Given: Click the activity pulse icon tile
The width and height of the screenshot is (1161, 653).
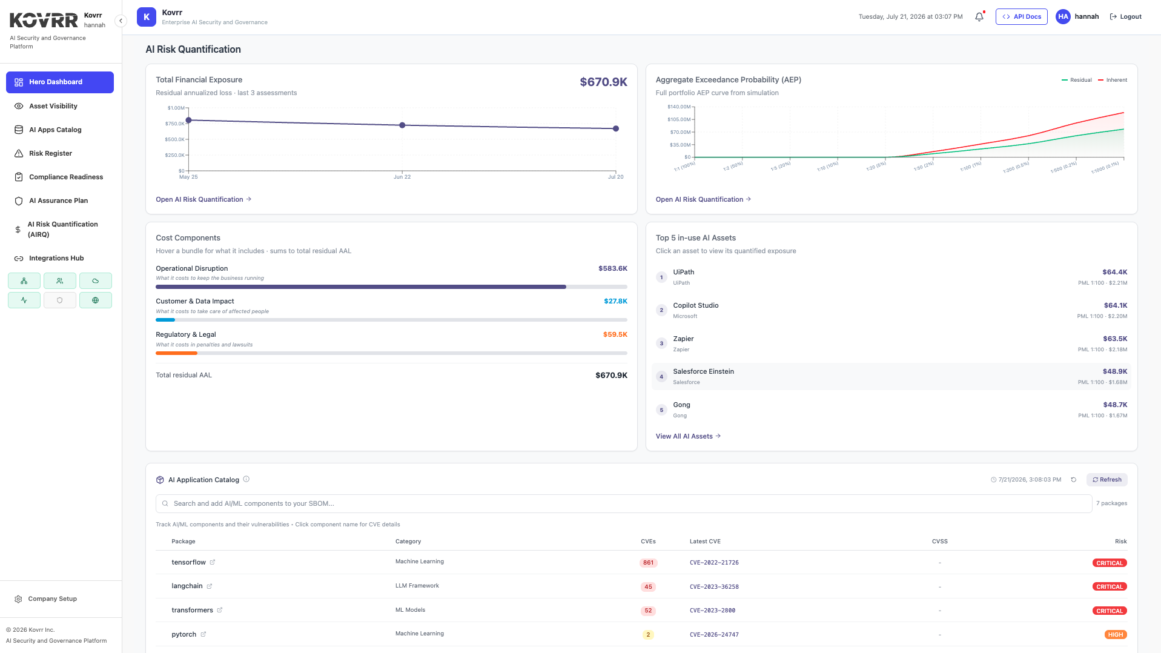Looking at the screenshot, I should tap(24, 300).
